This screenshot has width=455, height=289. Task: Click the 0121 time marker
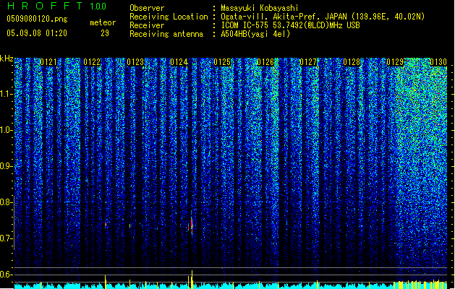tap(48, 62)
